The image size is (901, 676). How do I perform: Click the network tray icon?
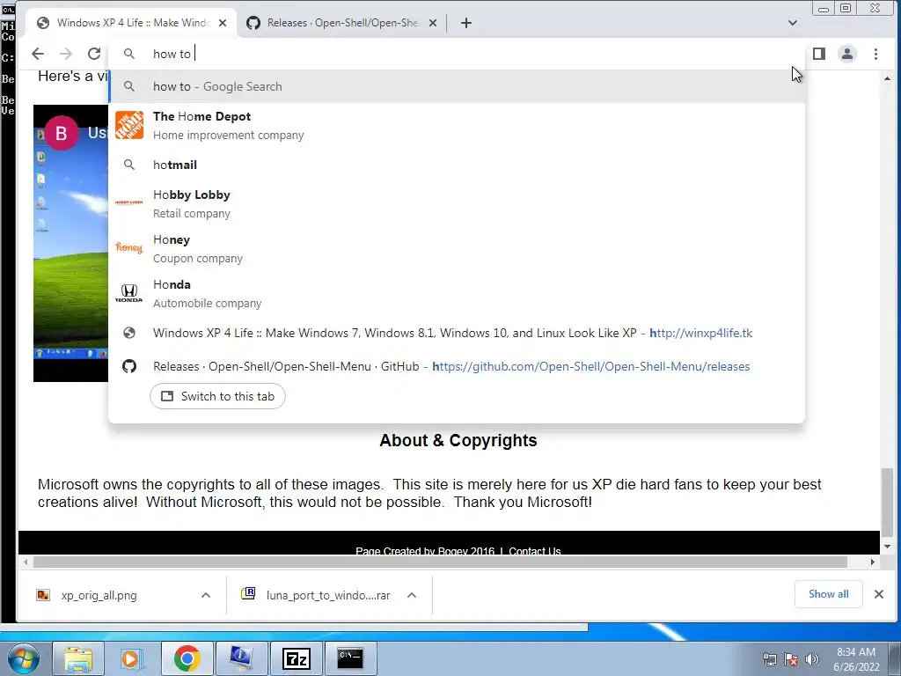tap(769, 658)
